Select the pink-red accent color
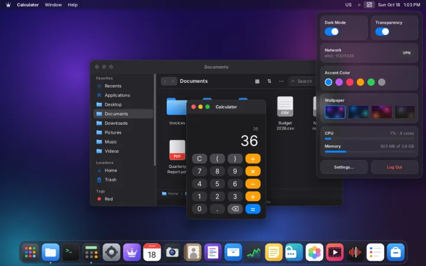The width and height of the screenshot is (426, 266). pos(350,82)
